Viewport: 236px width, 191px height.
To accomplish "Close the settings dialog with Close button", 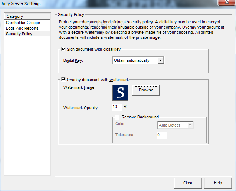I will pos(188,183).
